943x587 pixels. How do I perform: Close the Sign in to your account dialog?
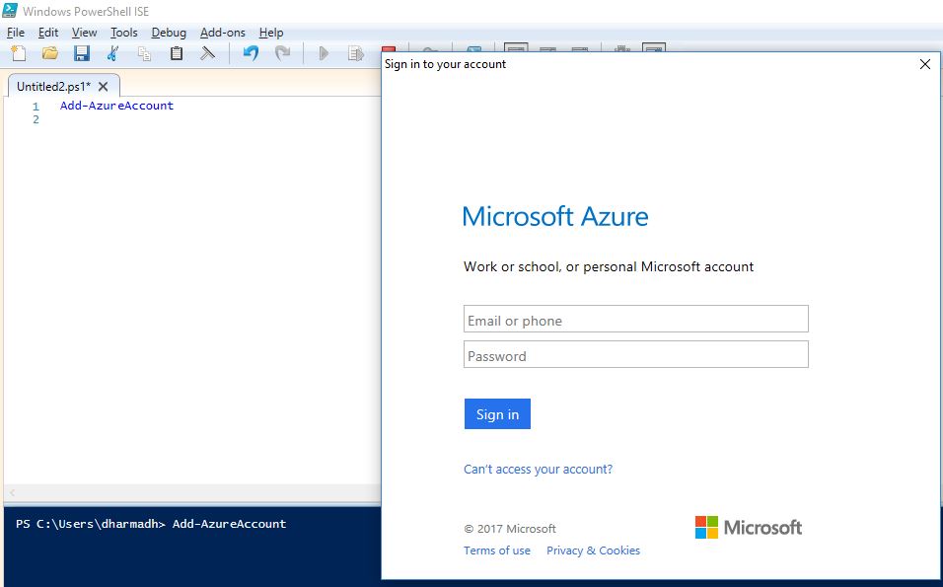(925, 64)
